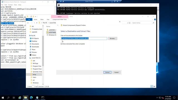Expand the address bar history dropdown
The height and width of the screenshot is (100, 178).
[127, 23]
